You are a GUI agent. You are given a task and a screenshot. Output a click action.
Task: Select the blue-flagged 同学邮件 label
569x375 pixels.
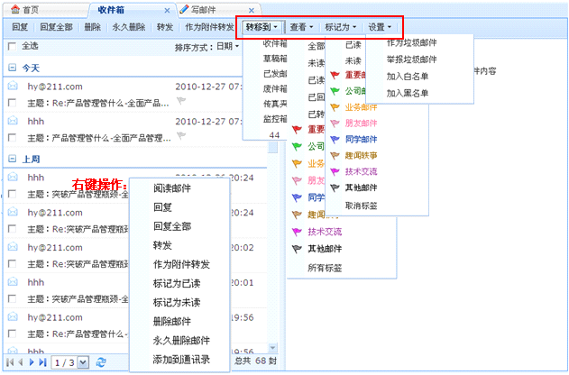coord(359,139)
